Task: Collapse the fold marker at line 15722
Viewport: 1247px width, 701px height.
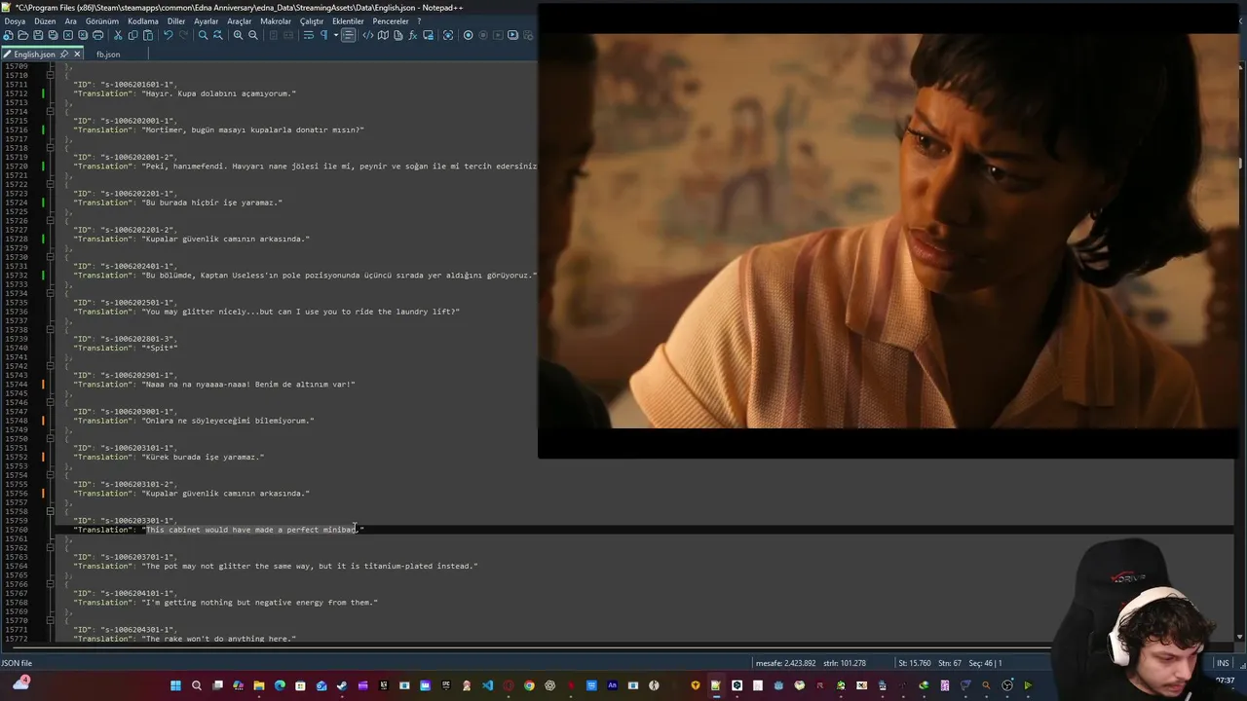Action: [51, 184]
